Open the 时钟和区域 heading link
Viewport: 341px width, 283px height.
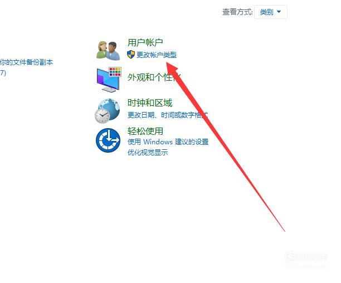(x=150, y=103)
